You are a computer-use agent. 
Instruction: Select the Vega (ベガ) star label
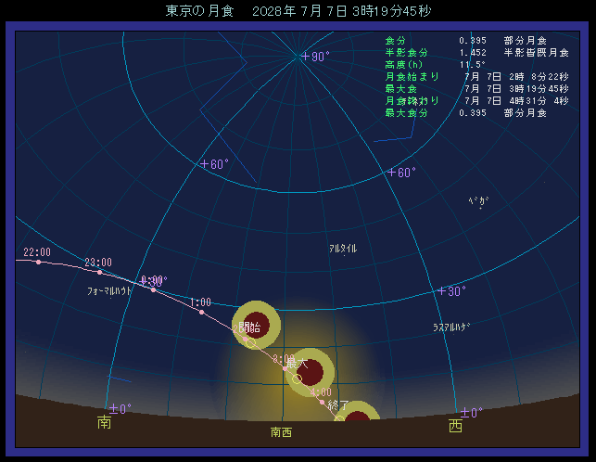(478, 201)
